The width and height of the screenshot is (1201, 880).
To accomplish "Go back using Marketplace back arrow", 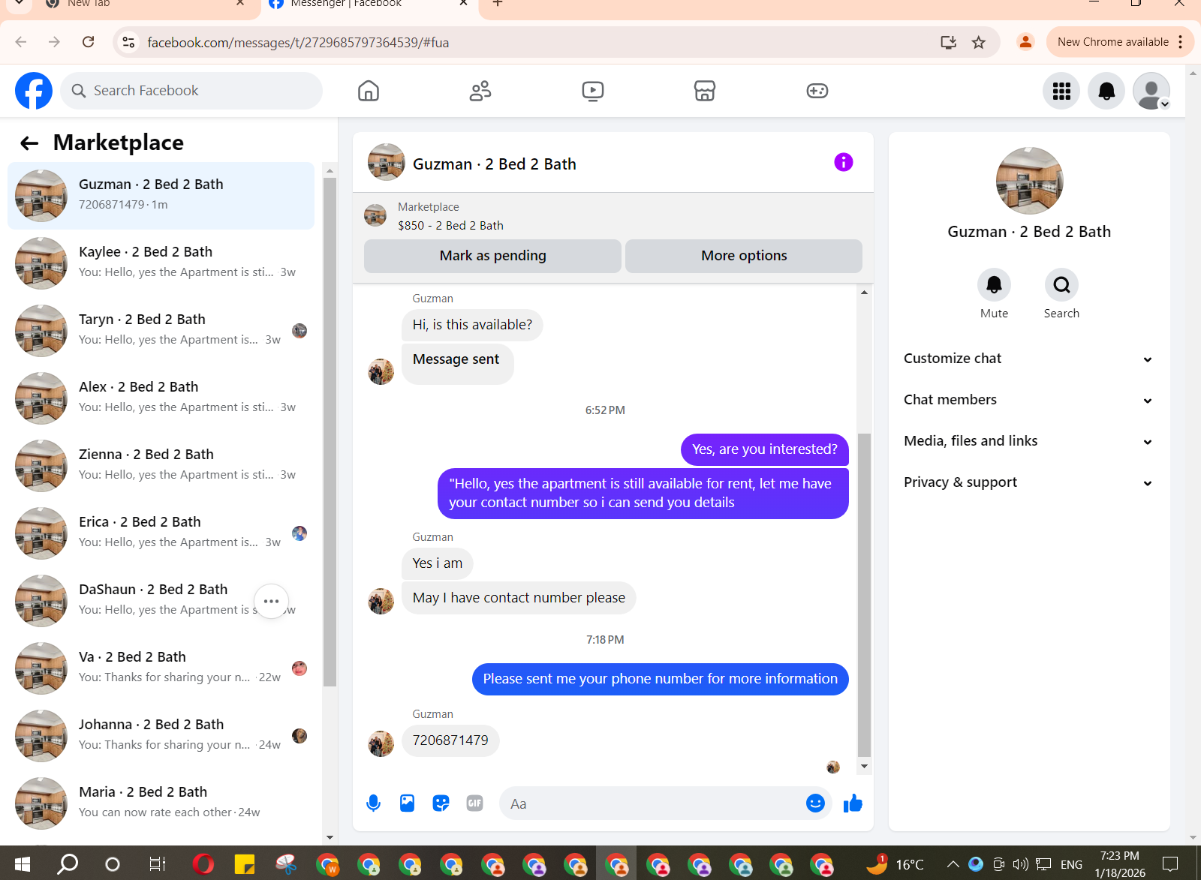I will tap(29, 143).
